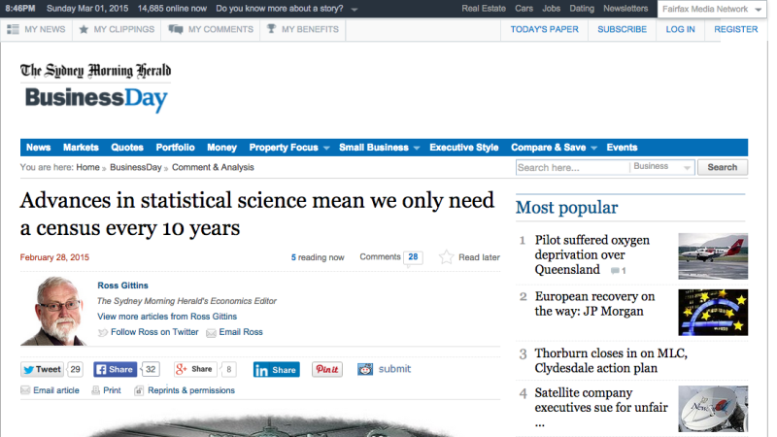Image resolution: width=777 pixels, height=437 pixels.
Task: Open the Dating link
Action: tap(582, 9)
